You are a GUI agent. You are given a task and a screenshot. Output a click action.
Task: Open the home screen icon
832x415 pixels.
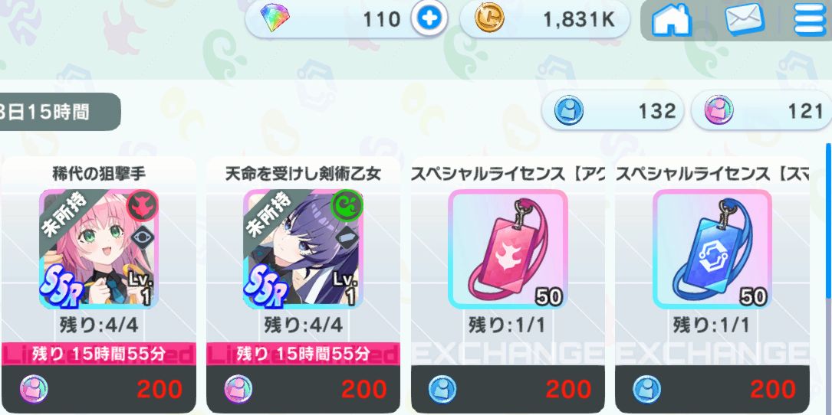[x=672, y=21]
